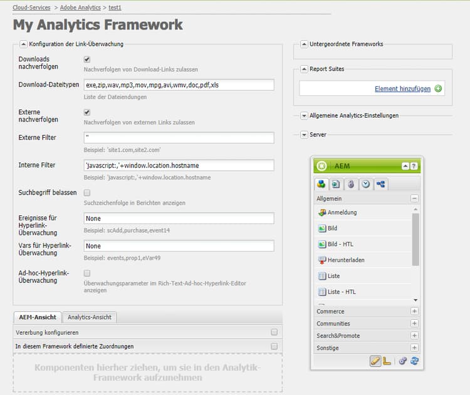Click component list scrollbar thumb

coord(415,240)
